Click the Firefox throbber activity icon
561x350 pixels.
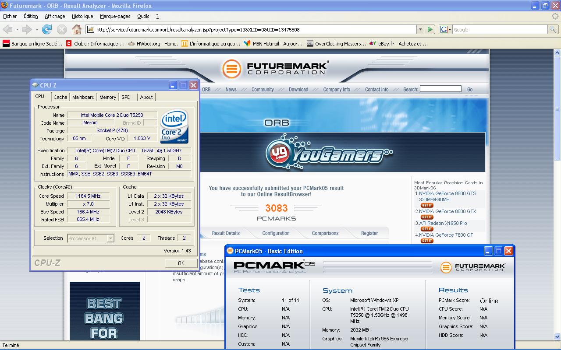click(x=555, y=16)
